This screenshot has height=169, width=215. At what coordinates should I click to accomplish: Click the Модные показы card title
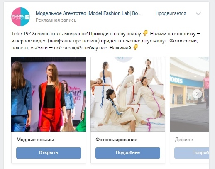(35, 140)
